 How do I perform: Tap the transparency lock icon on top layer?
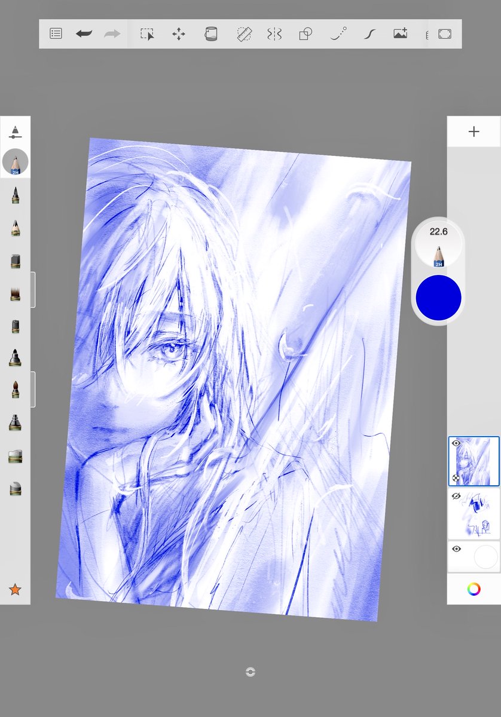click(456, 478)
